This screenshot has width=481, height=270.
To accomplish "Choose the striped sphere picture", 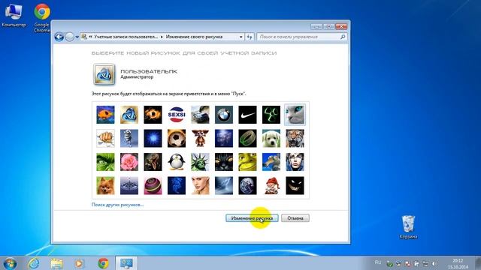I will tap(153, 185).
